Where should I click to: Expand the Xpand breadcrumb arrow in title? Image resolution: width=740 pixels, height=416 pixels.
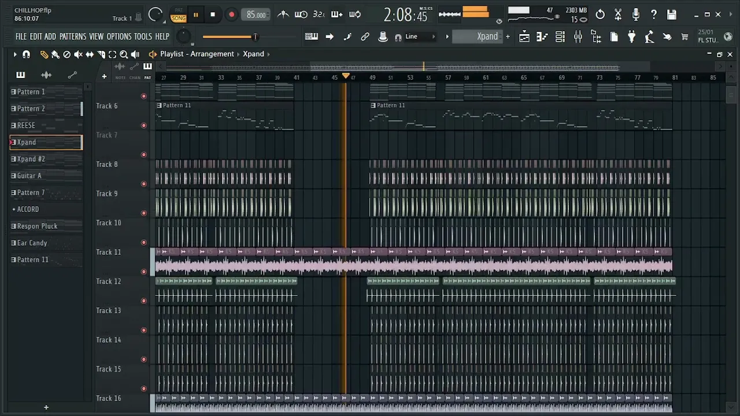(x=268, y=54)
